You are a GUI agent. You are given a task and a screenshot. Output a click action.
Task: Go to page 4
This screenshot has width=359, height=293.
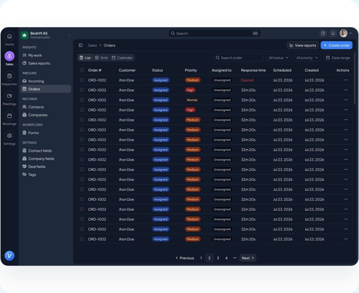point(226,258)
